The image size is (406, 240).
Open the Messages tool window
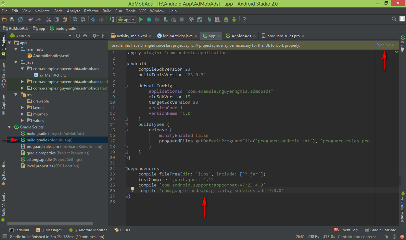pos(49,230)
